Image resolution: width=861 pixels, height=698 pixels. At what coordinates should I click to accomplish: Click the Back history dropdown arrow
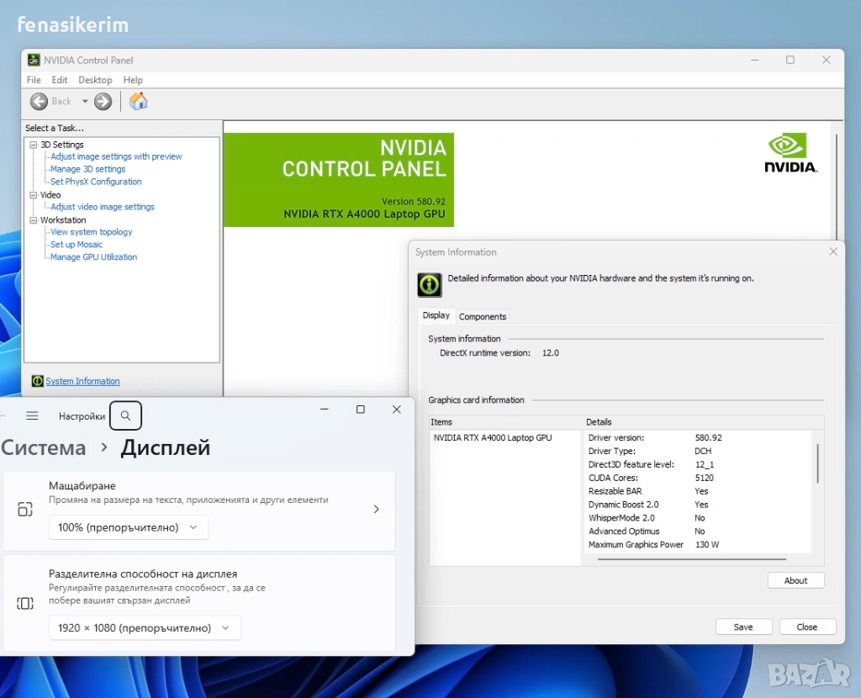[85, 102]
